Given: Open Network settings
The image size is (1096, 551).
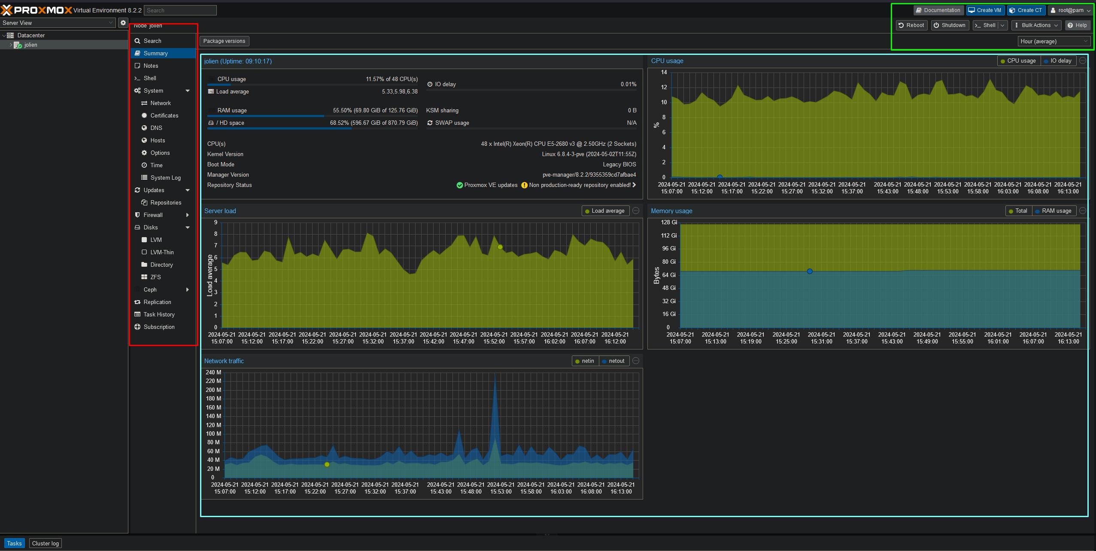Looking at the screenshot, I should click(x=163, y=103).
